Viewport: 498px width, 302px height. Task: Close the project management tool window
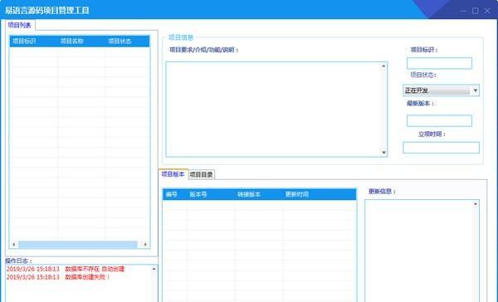click(x=487, y=11)
